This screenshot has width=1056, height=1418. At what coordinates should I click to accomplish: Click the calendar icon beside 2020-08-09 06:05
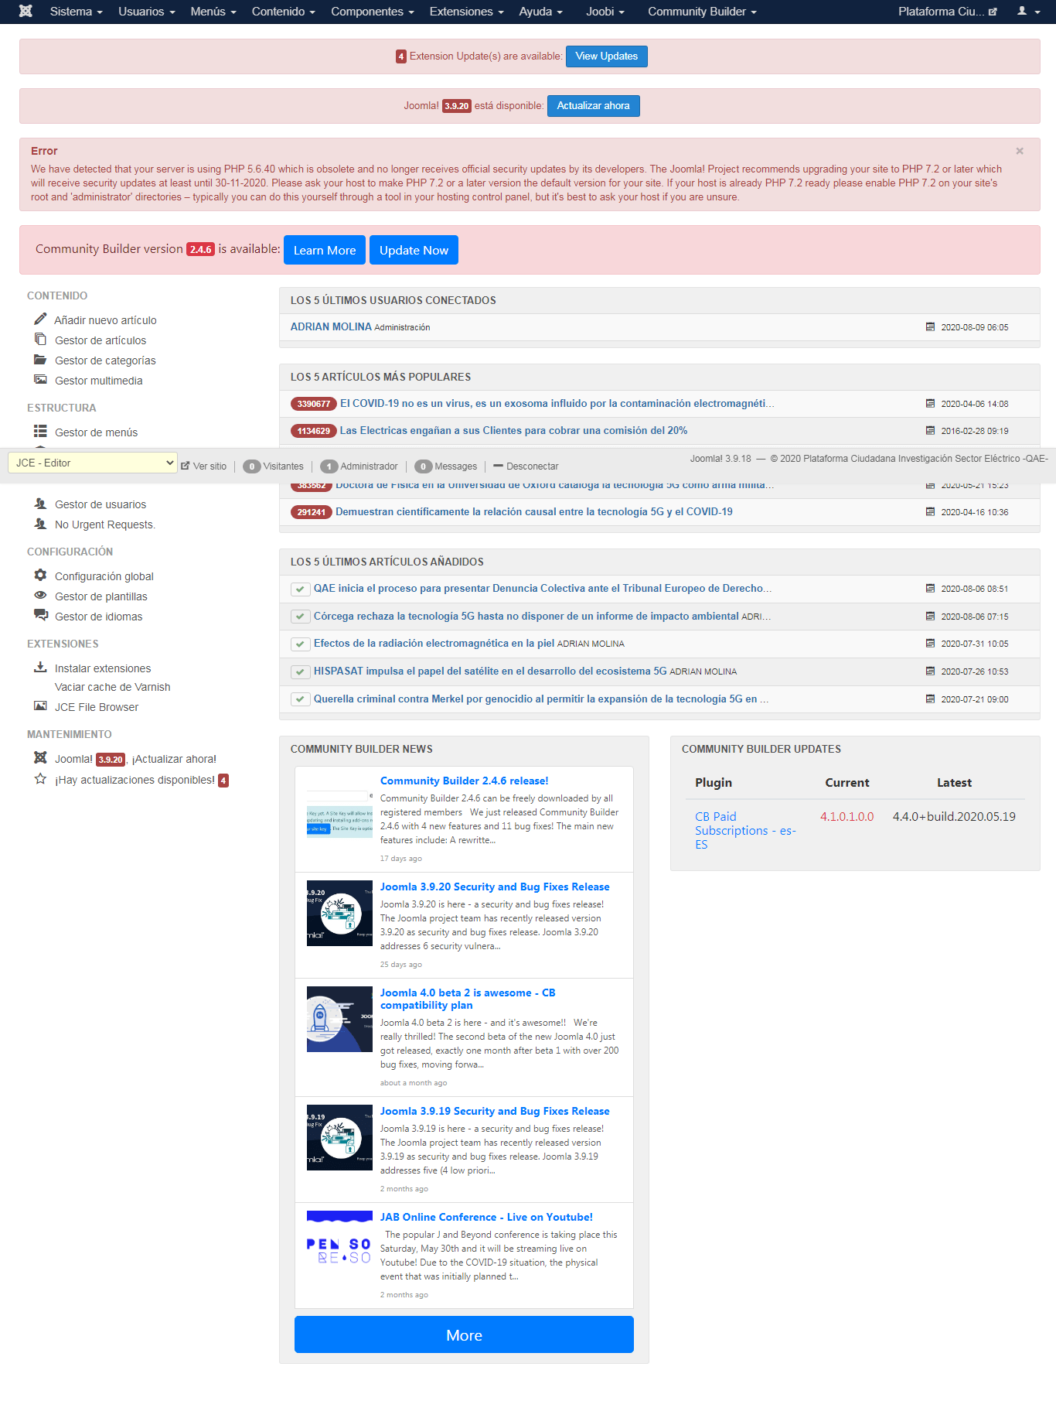click(x=930, y=326)
